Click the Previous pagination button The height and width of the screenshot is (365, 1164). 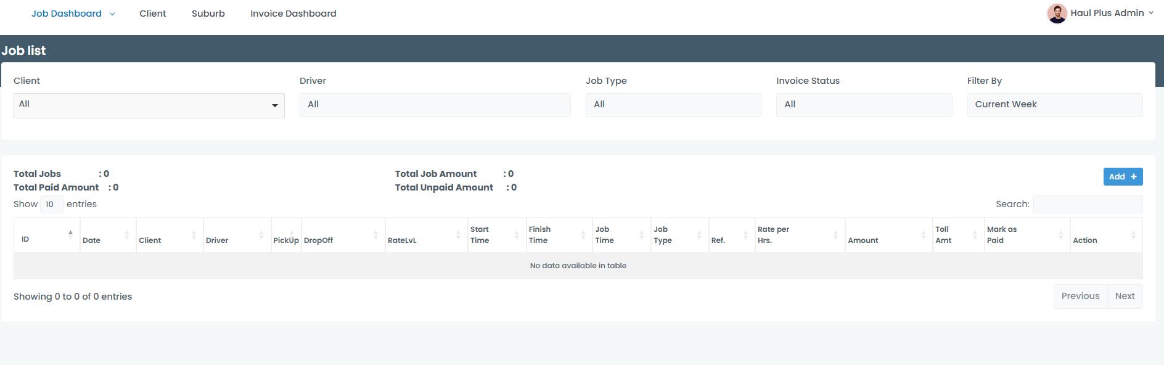[x=1080, y=297]
